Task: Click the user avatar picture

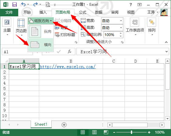Action: coord(164,12)
